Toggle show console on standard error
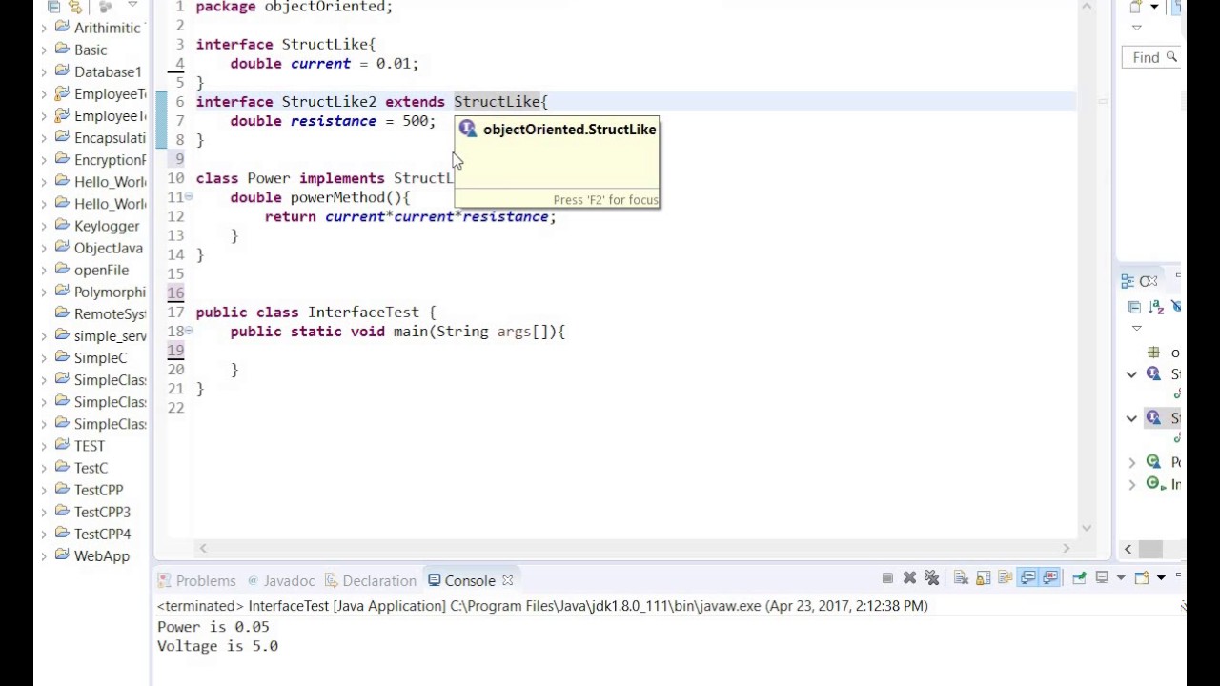The width and height of the screenshot is (1220, 686). click(x=1050, y=577)
